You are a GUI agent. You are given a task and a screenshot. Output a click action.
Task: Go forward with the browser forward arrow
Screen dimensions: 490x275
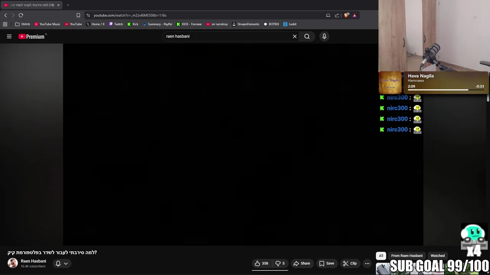(13, 15)
